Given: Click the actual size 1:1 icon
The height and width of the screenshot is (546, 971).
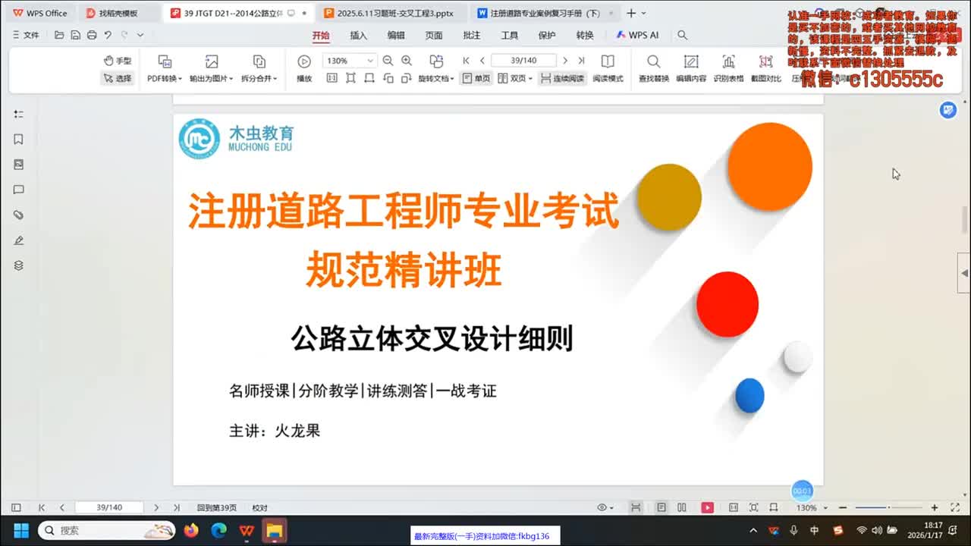Looking at the screenshot, I should coord(332,78).
